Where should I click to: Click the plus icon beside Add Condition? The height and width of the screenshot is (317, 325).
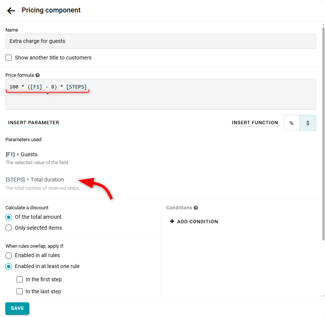point(172,221)
